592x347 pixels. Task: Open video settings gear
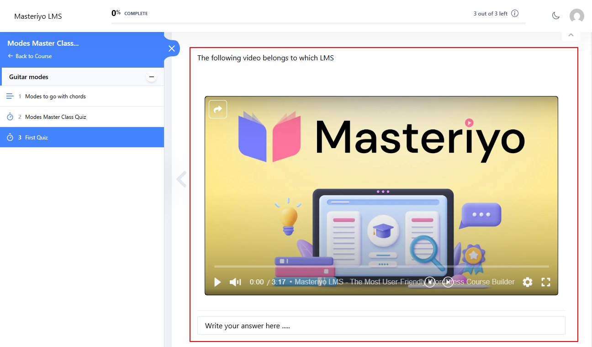tap(528, 282)
